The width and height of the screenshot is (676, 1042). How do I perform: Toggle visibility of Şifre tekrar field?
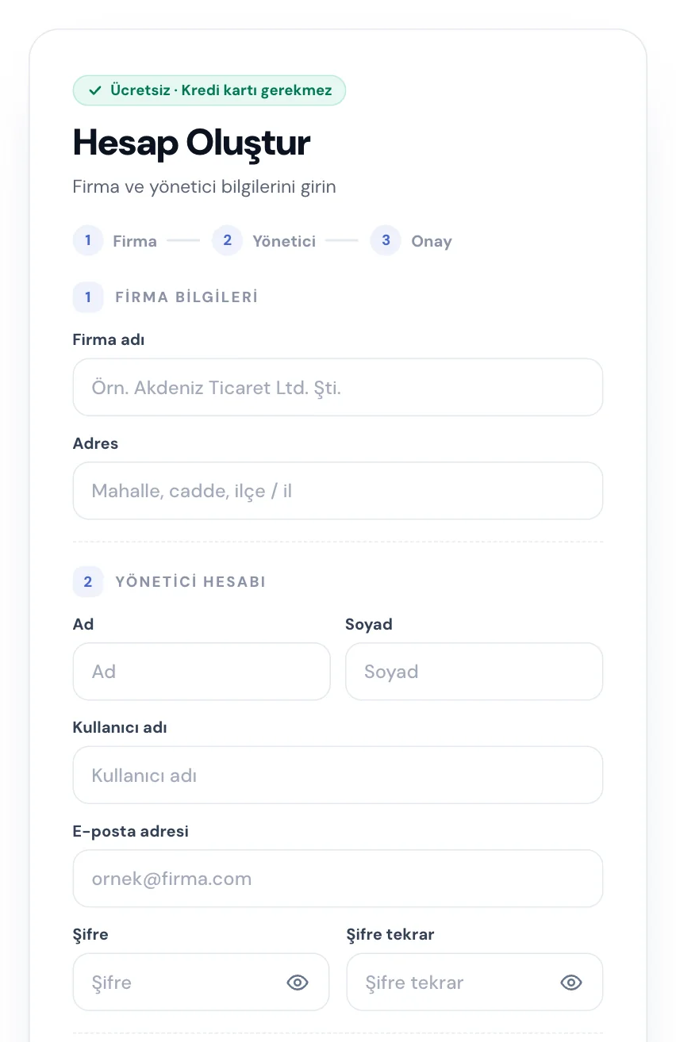[571, 983]
